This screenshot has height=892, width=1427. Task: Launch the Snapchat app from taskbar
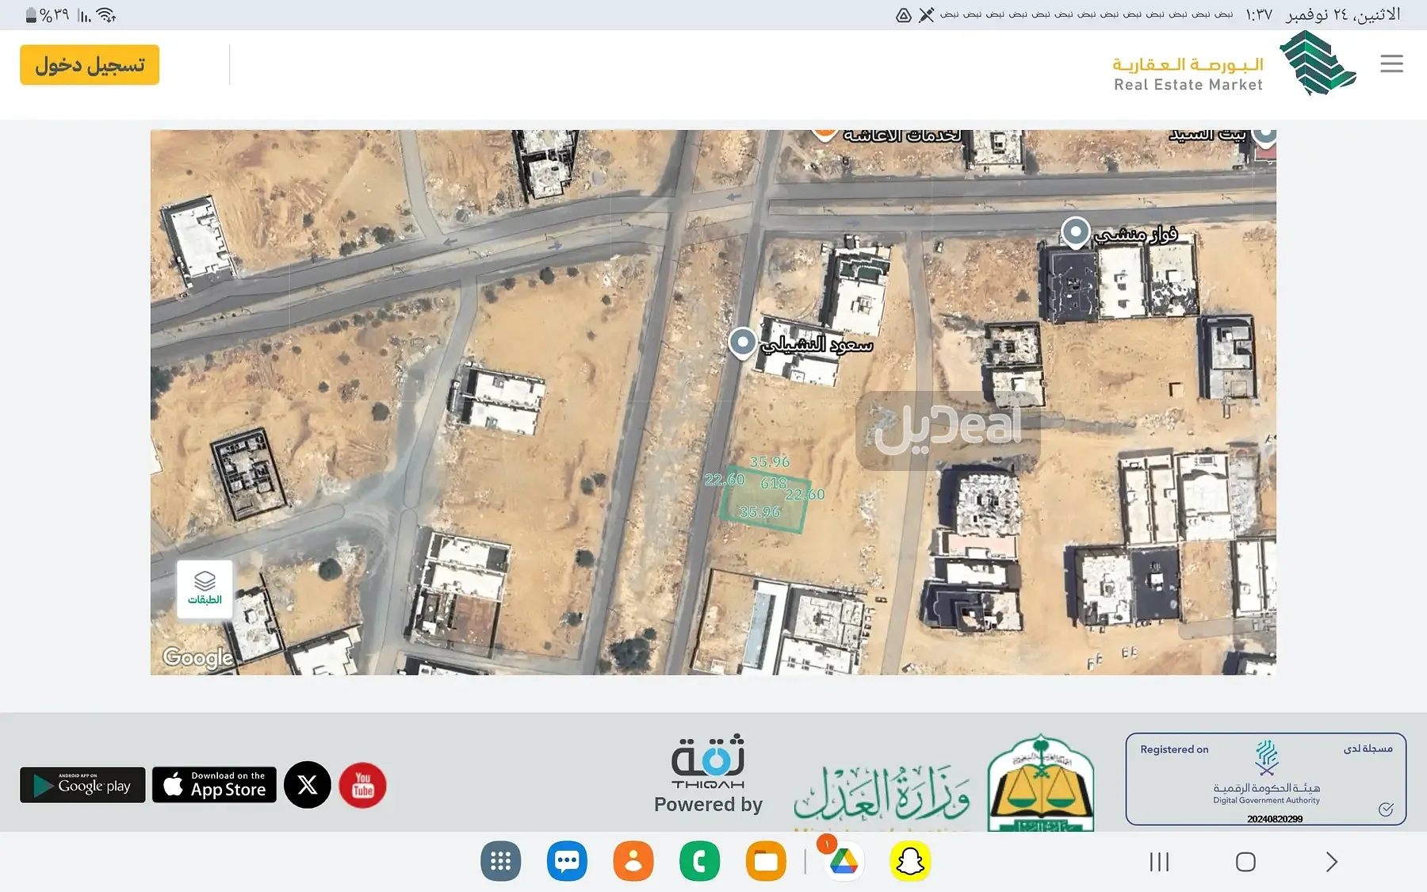point(910,862)
